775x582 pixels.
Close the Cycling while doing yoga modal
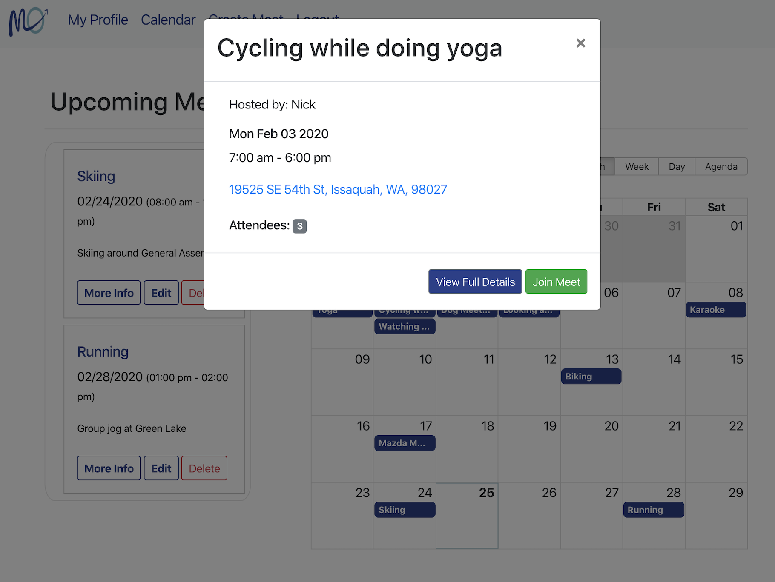click(580, 43)
